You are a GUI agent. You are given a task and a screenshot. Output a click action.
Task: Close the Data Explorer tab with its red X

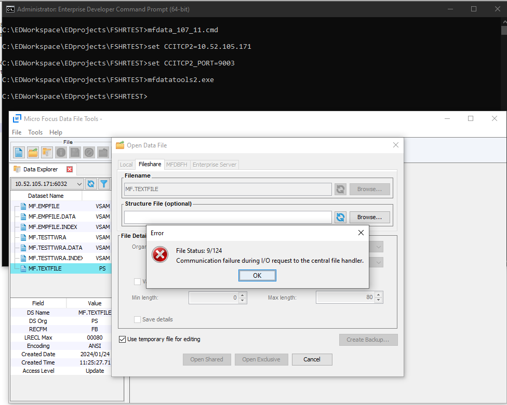[70, 169]
